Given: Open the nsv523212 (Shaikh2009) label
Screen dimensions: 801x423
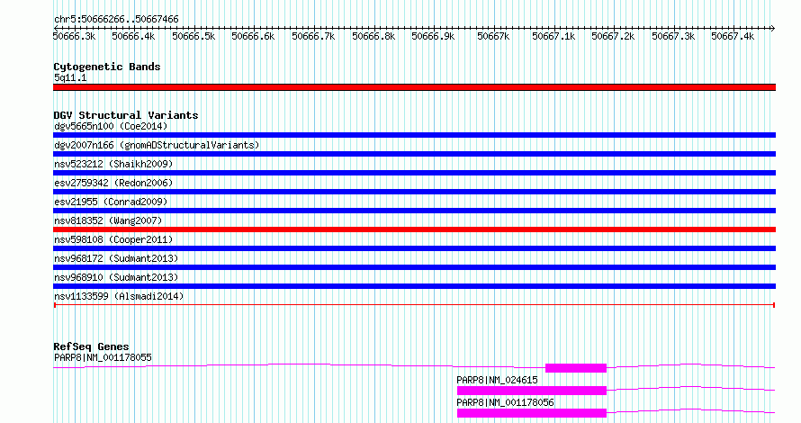Looking at the screenshot, I should point(113,164).
